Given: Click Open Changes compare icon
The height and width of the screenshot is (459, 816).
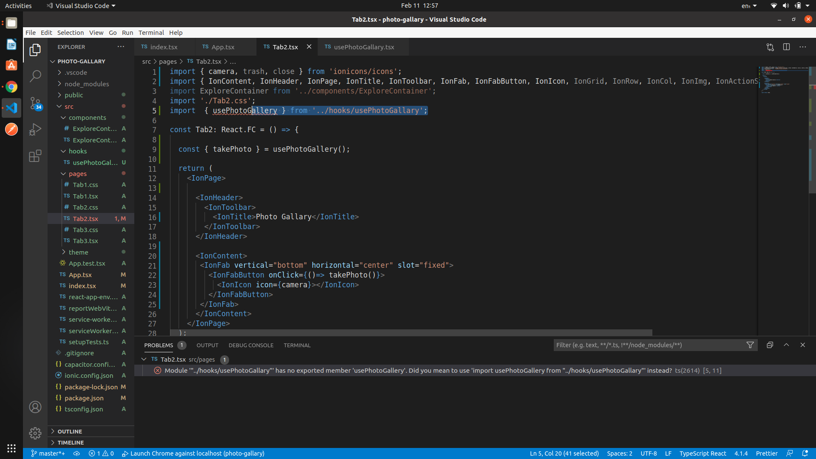Looking at the screenshot, I should (770, 47).
